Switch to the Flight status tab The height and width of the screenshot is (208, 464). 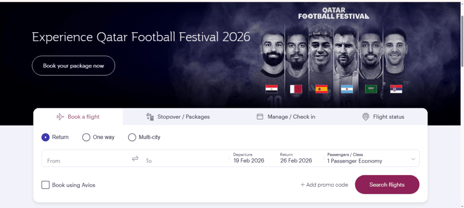point(383,117)
